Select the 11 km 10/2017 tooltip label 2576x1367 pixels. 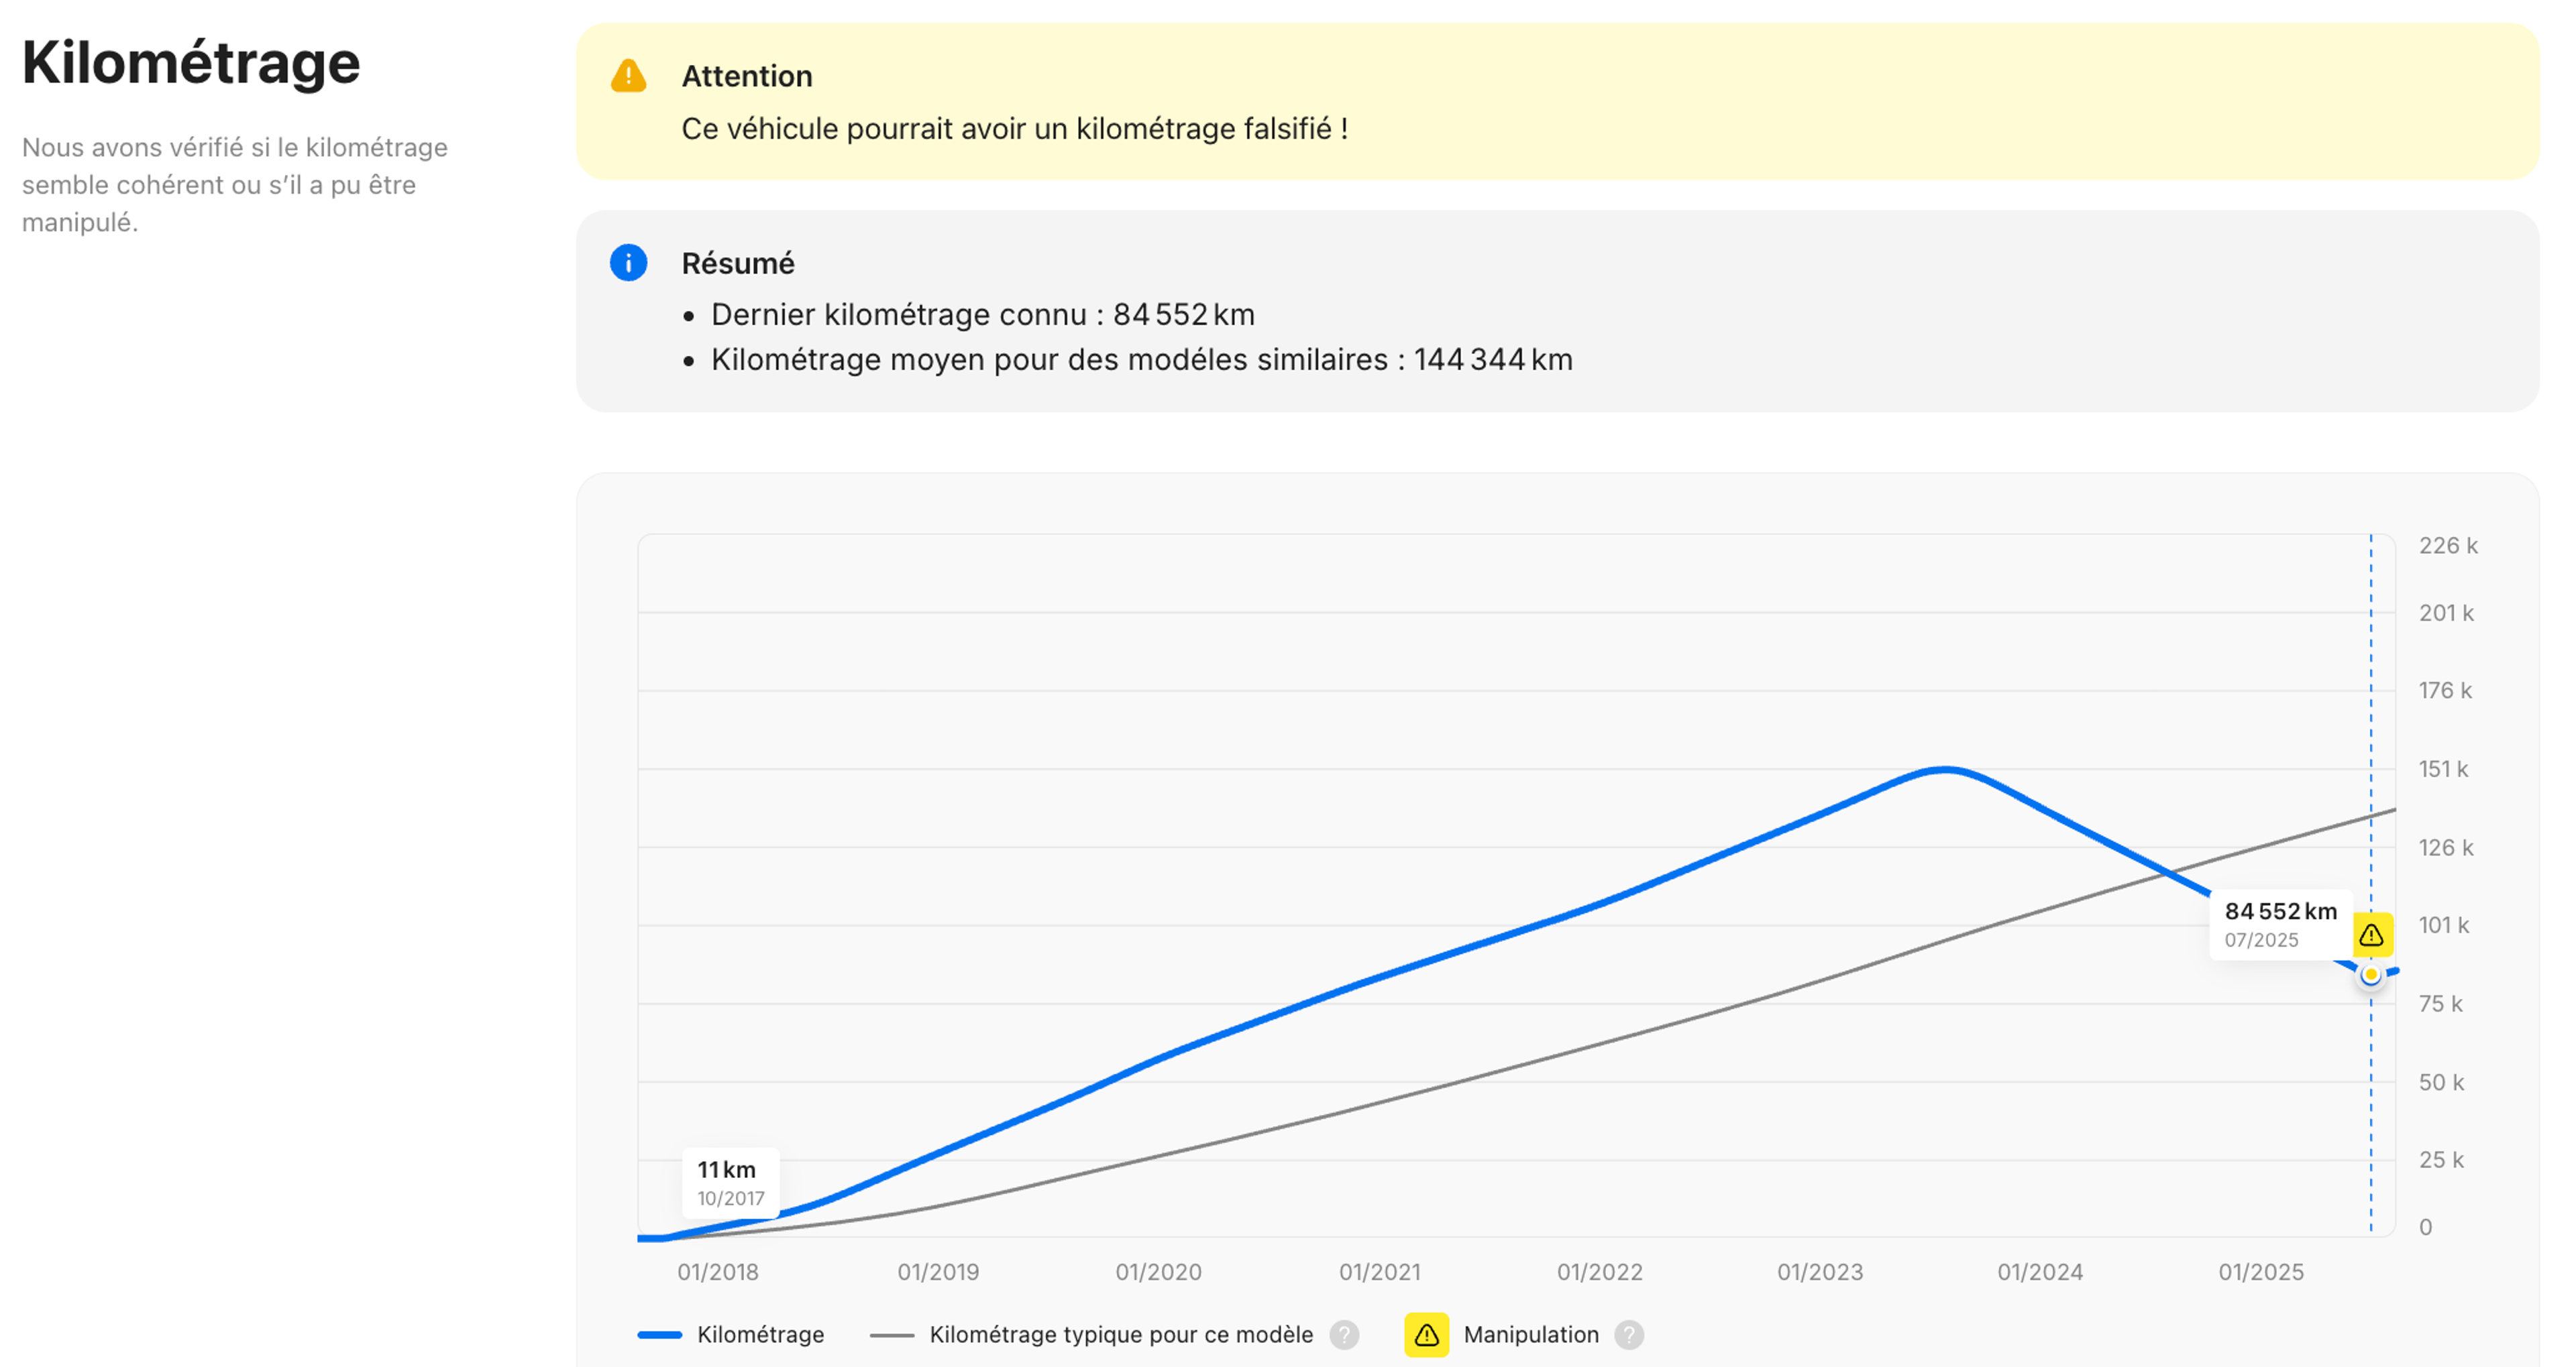pos(730,1183)
